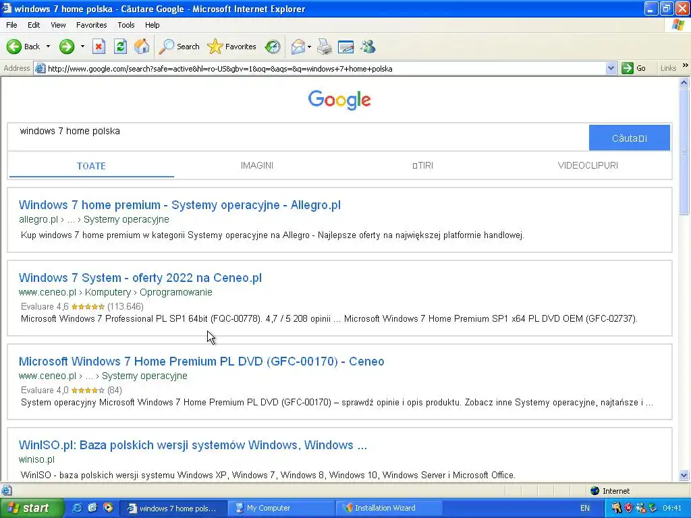691x518 pixels.
Task: Switch to Installation Wizard taskbar window
Action: pos(389,508)
